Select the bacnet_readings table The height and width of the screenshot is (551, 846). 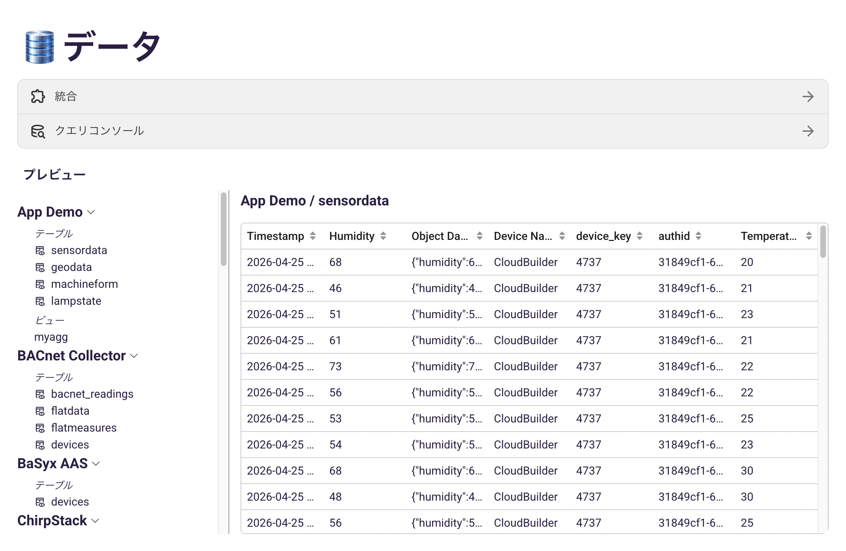pos(92,394)
